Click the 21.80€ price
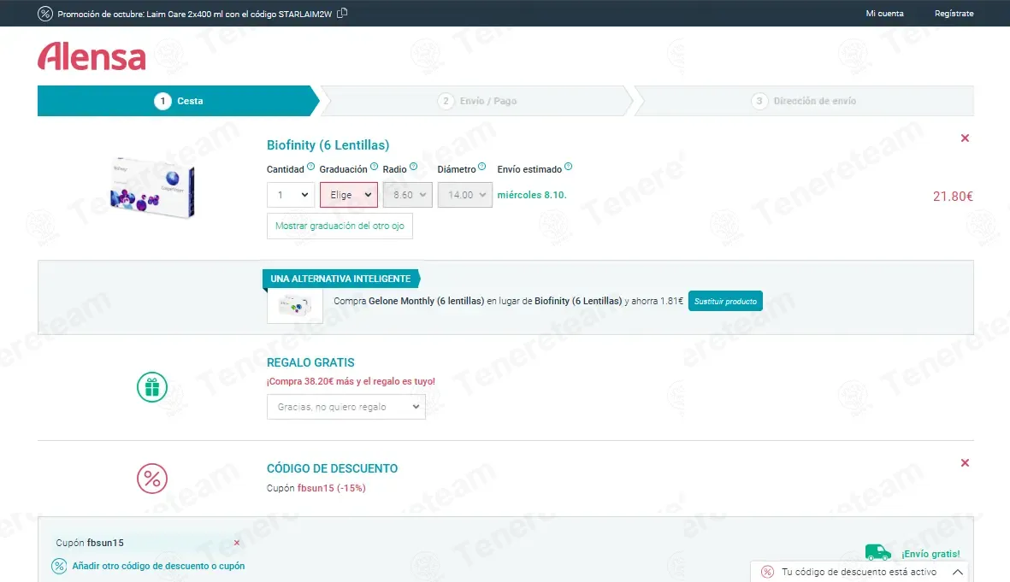 pos(953,197)
